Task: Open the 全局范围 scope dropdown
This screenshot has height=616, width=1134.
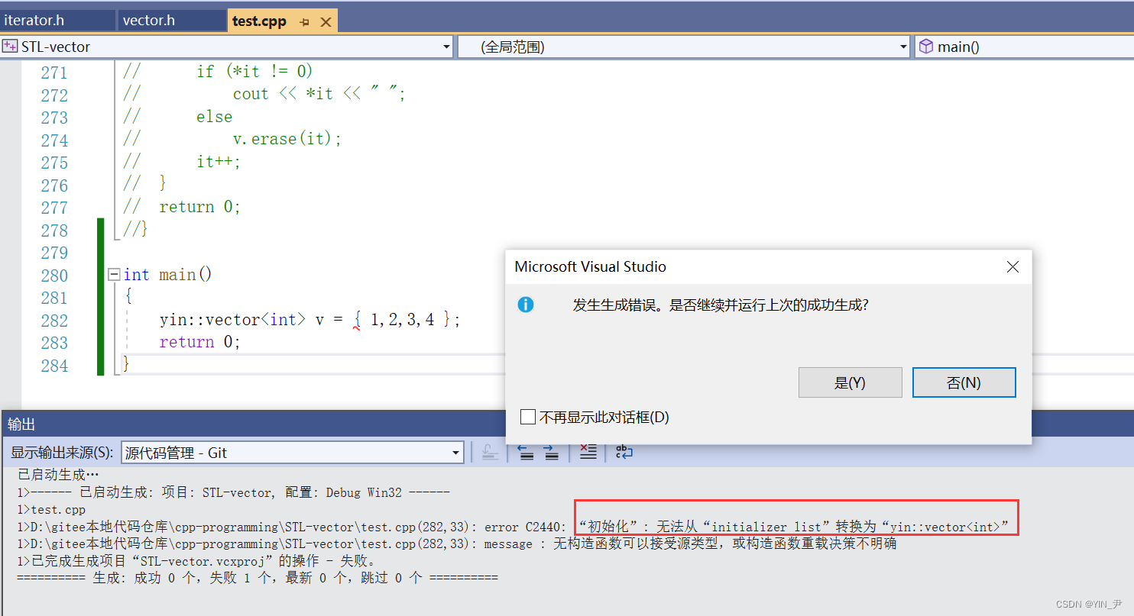Action: (x=903, y=47)
